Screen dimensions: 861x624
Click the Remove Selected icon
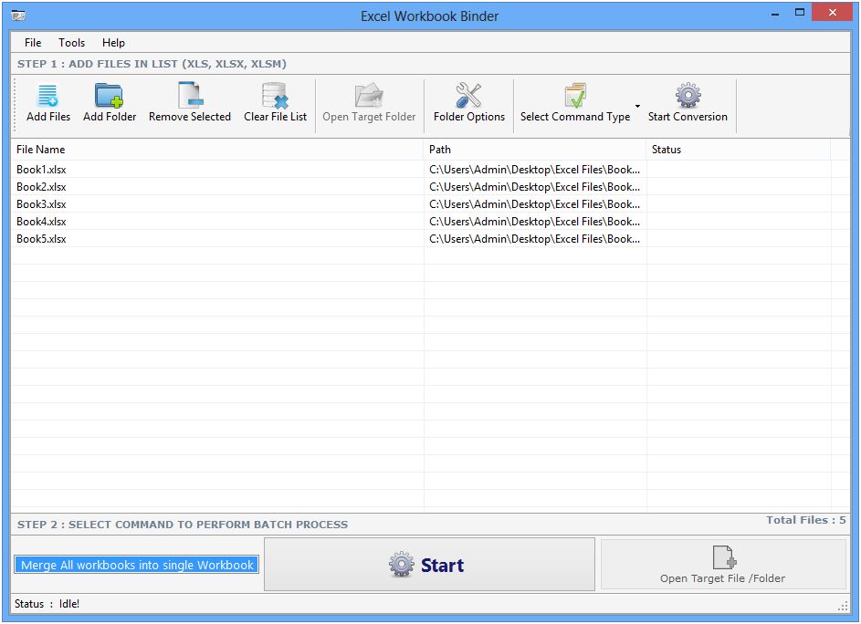click(x=190, y=95)
